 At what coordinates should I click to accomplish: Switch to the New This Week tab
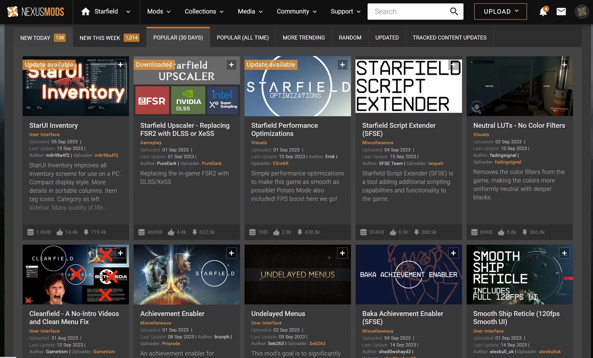point(109,38)
